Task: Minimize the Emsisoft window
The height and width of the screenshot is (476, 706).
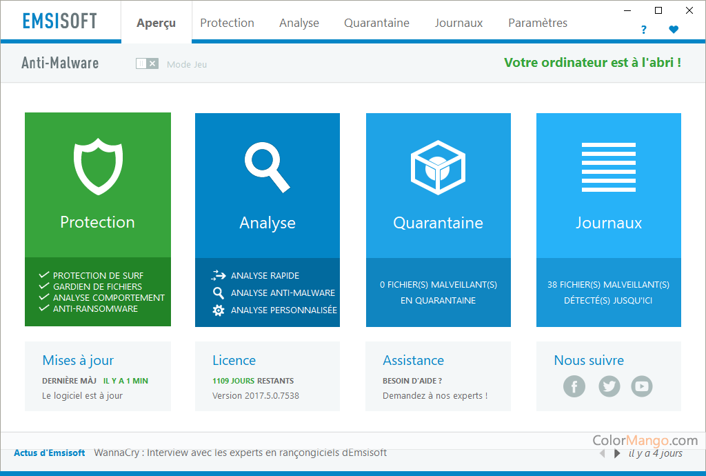Action: click(x=627, y=10)
